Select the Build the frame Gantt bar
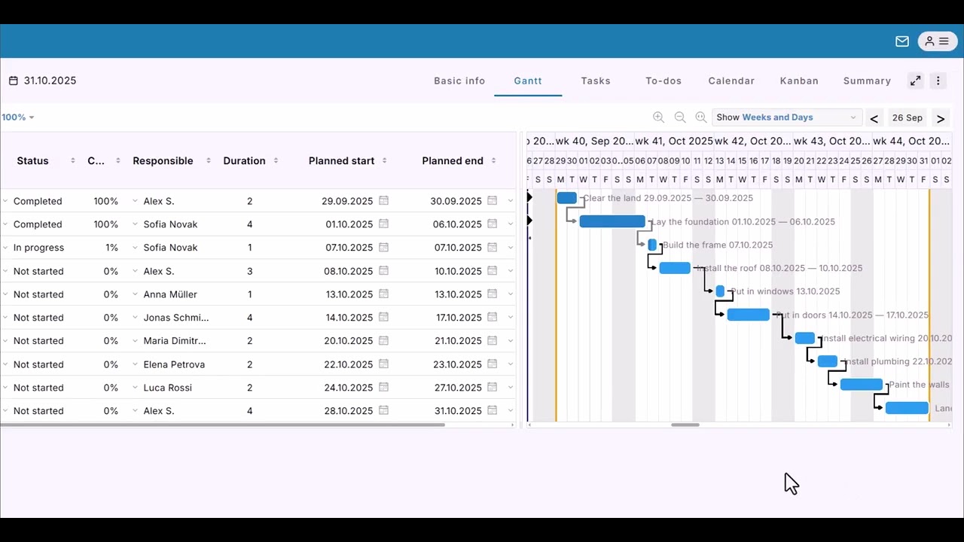 (x=652, y=245)
